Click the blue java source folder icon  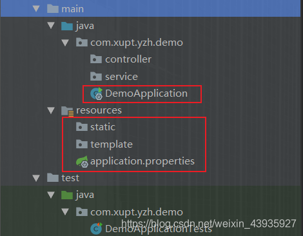[67, 26]
